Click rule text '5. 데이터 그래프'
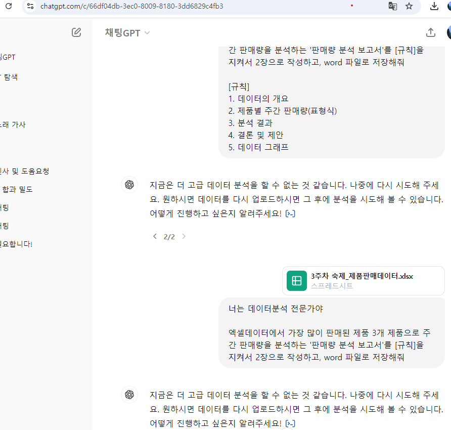 [258, 147]
